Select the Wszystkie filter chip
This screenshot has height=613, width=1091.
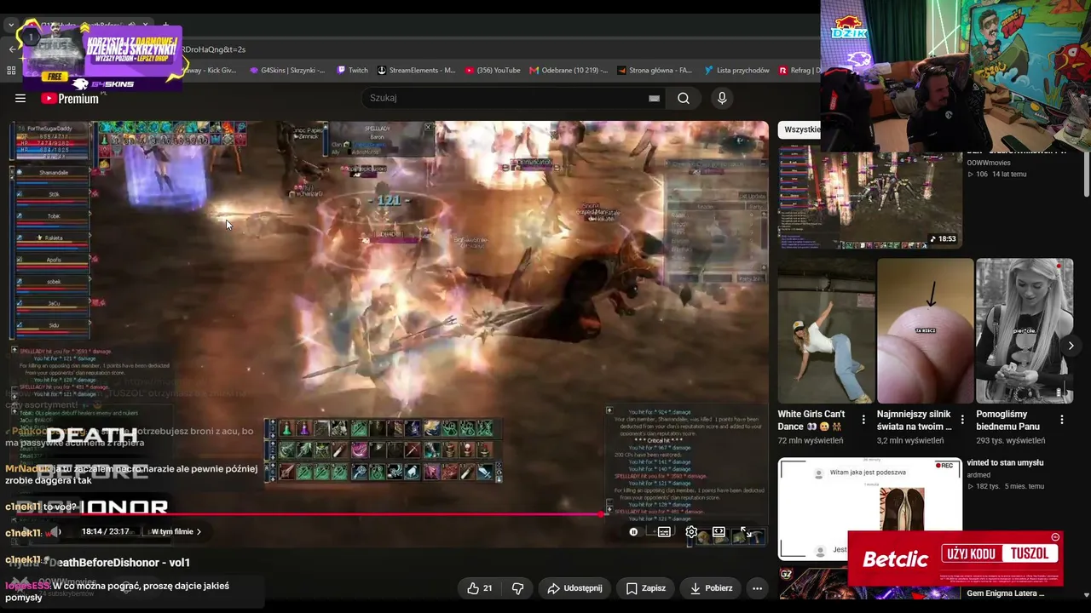(x=801, y=129)
